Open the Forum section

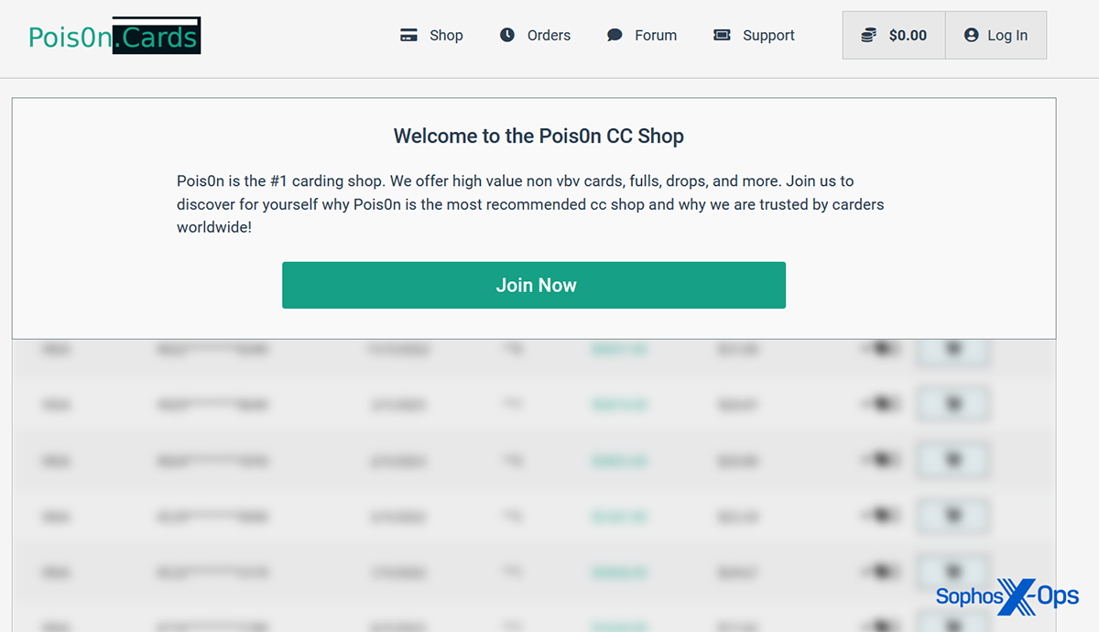656,36
